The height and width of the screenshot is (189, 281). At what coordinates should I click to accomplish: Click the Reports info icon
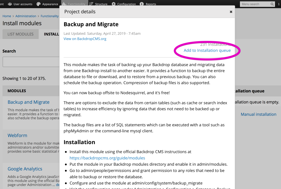142,4
